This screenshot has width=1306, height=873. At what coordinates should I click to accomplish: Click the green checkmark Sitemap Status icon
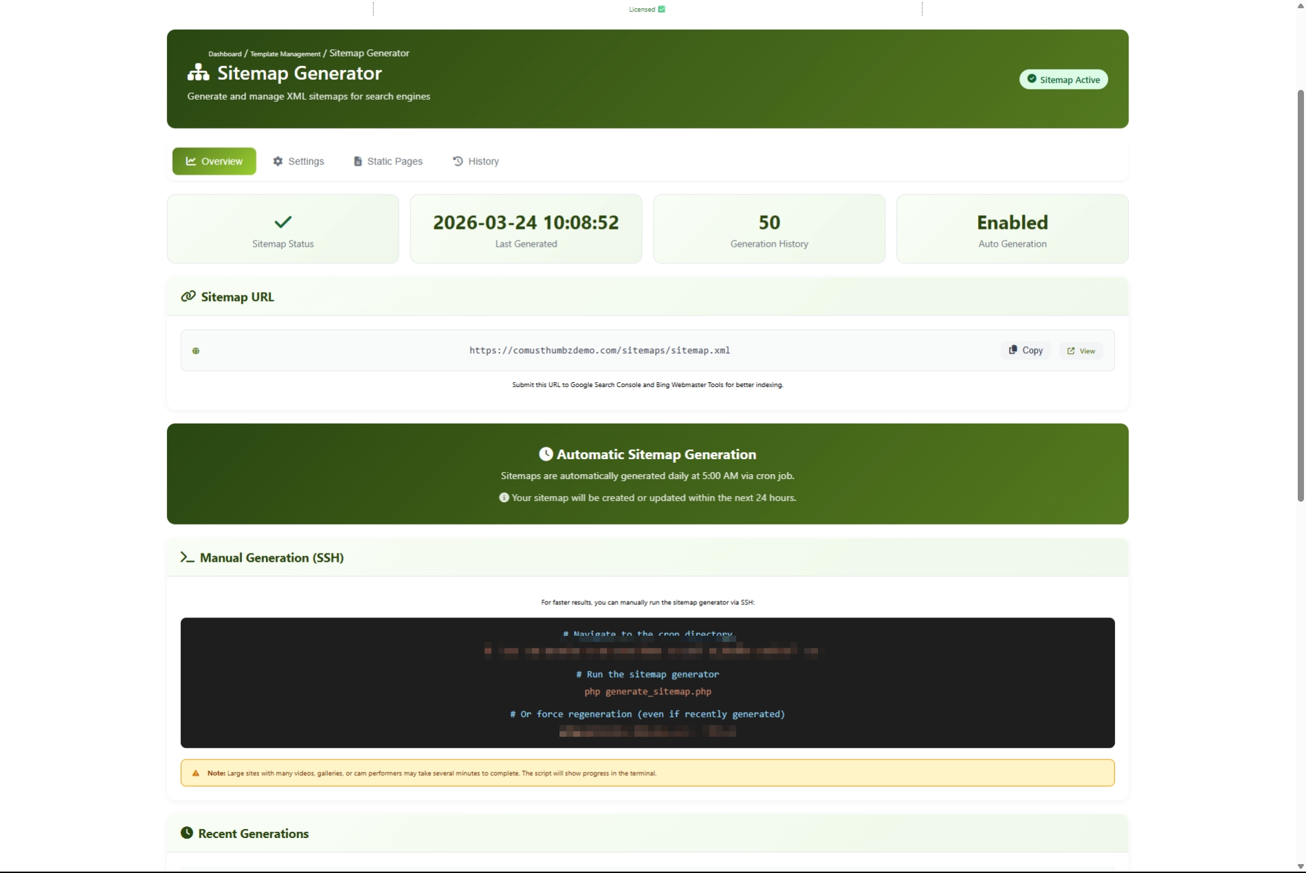(x=283, y=222)
